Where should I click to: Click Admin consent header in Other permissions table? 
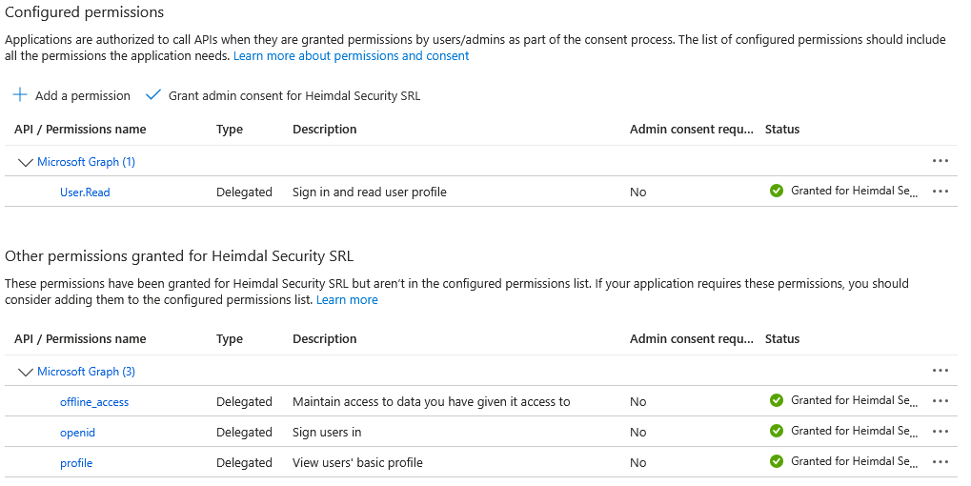click(692, 338)
